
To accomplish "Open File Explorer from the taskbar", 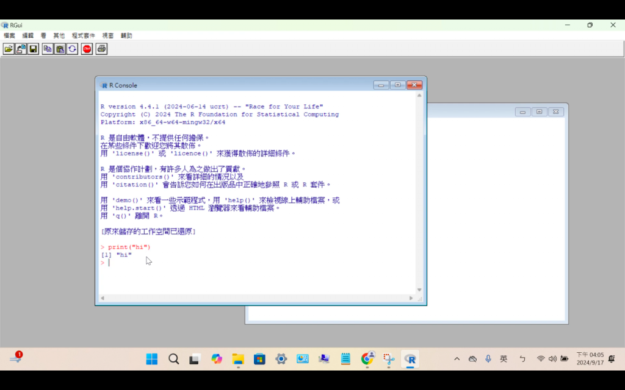I will click(238, 359).
